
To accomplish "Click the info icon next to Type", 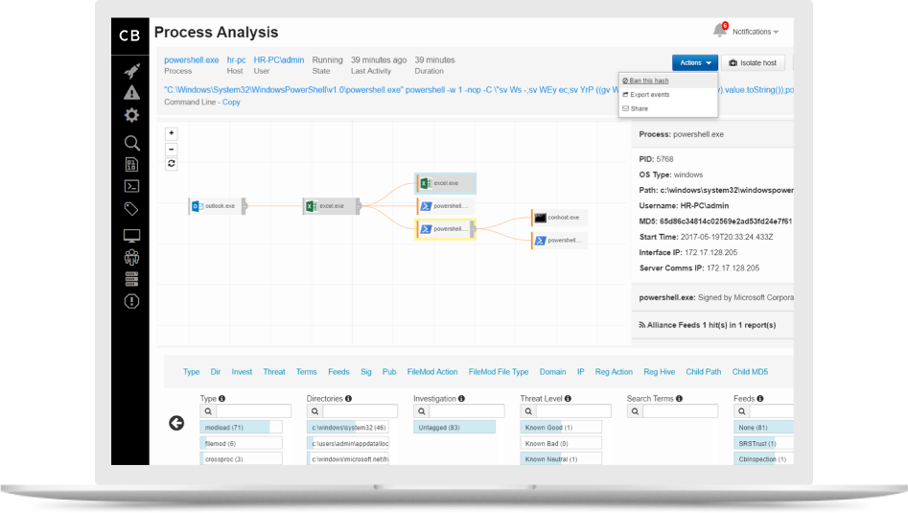I will tap(221, 398).
